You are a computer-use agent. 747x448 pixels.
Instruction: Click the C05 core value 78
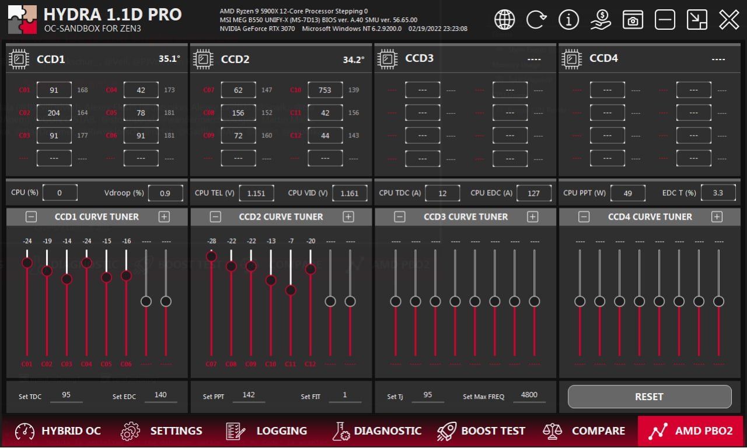pyautogui.click(x=141, y=113)
